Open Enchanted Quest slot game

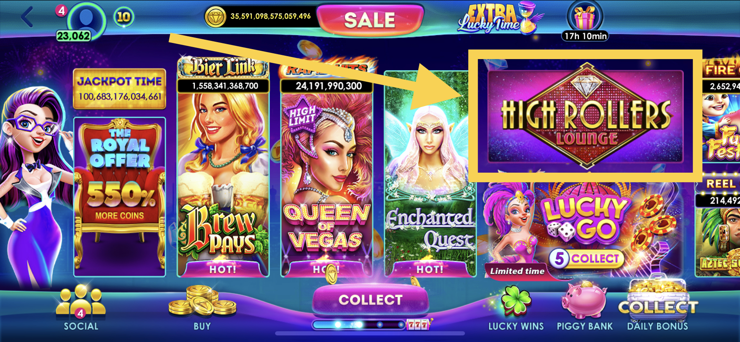[429, 173]
